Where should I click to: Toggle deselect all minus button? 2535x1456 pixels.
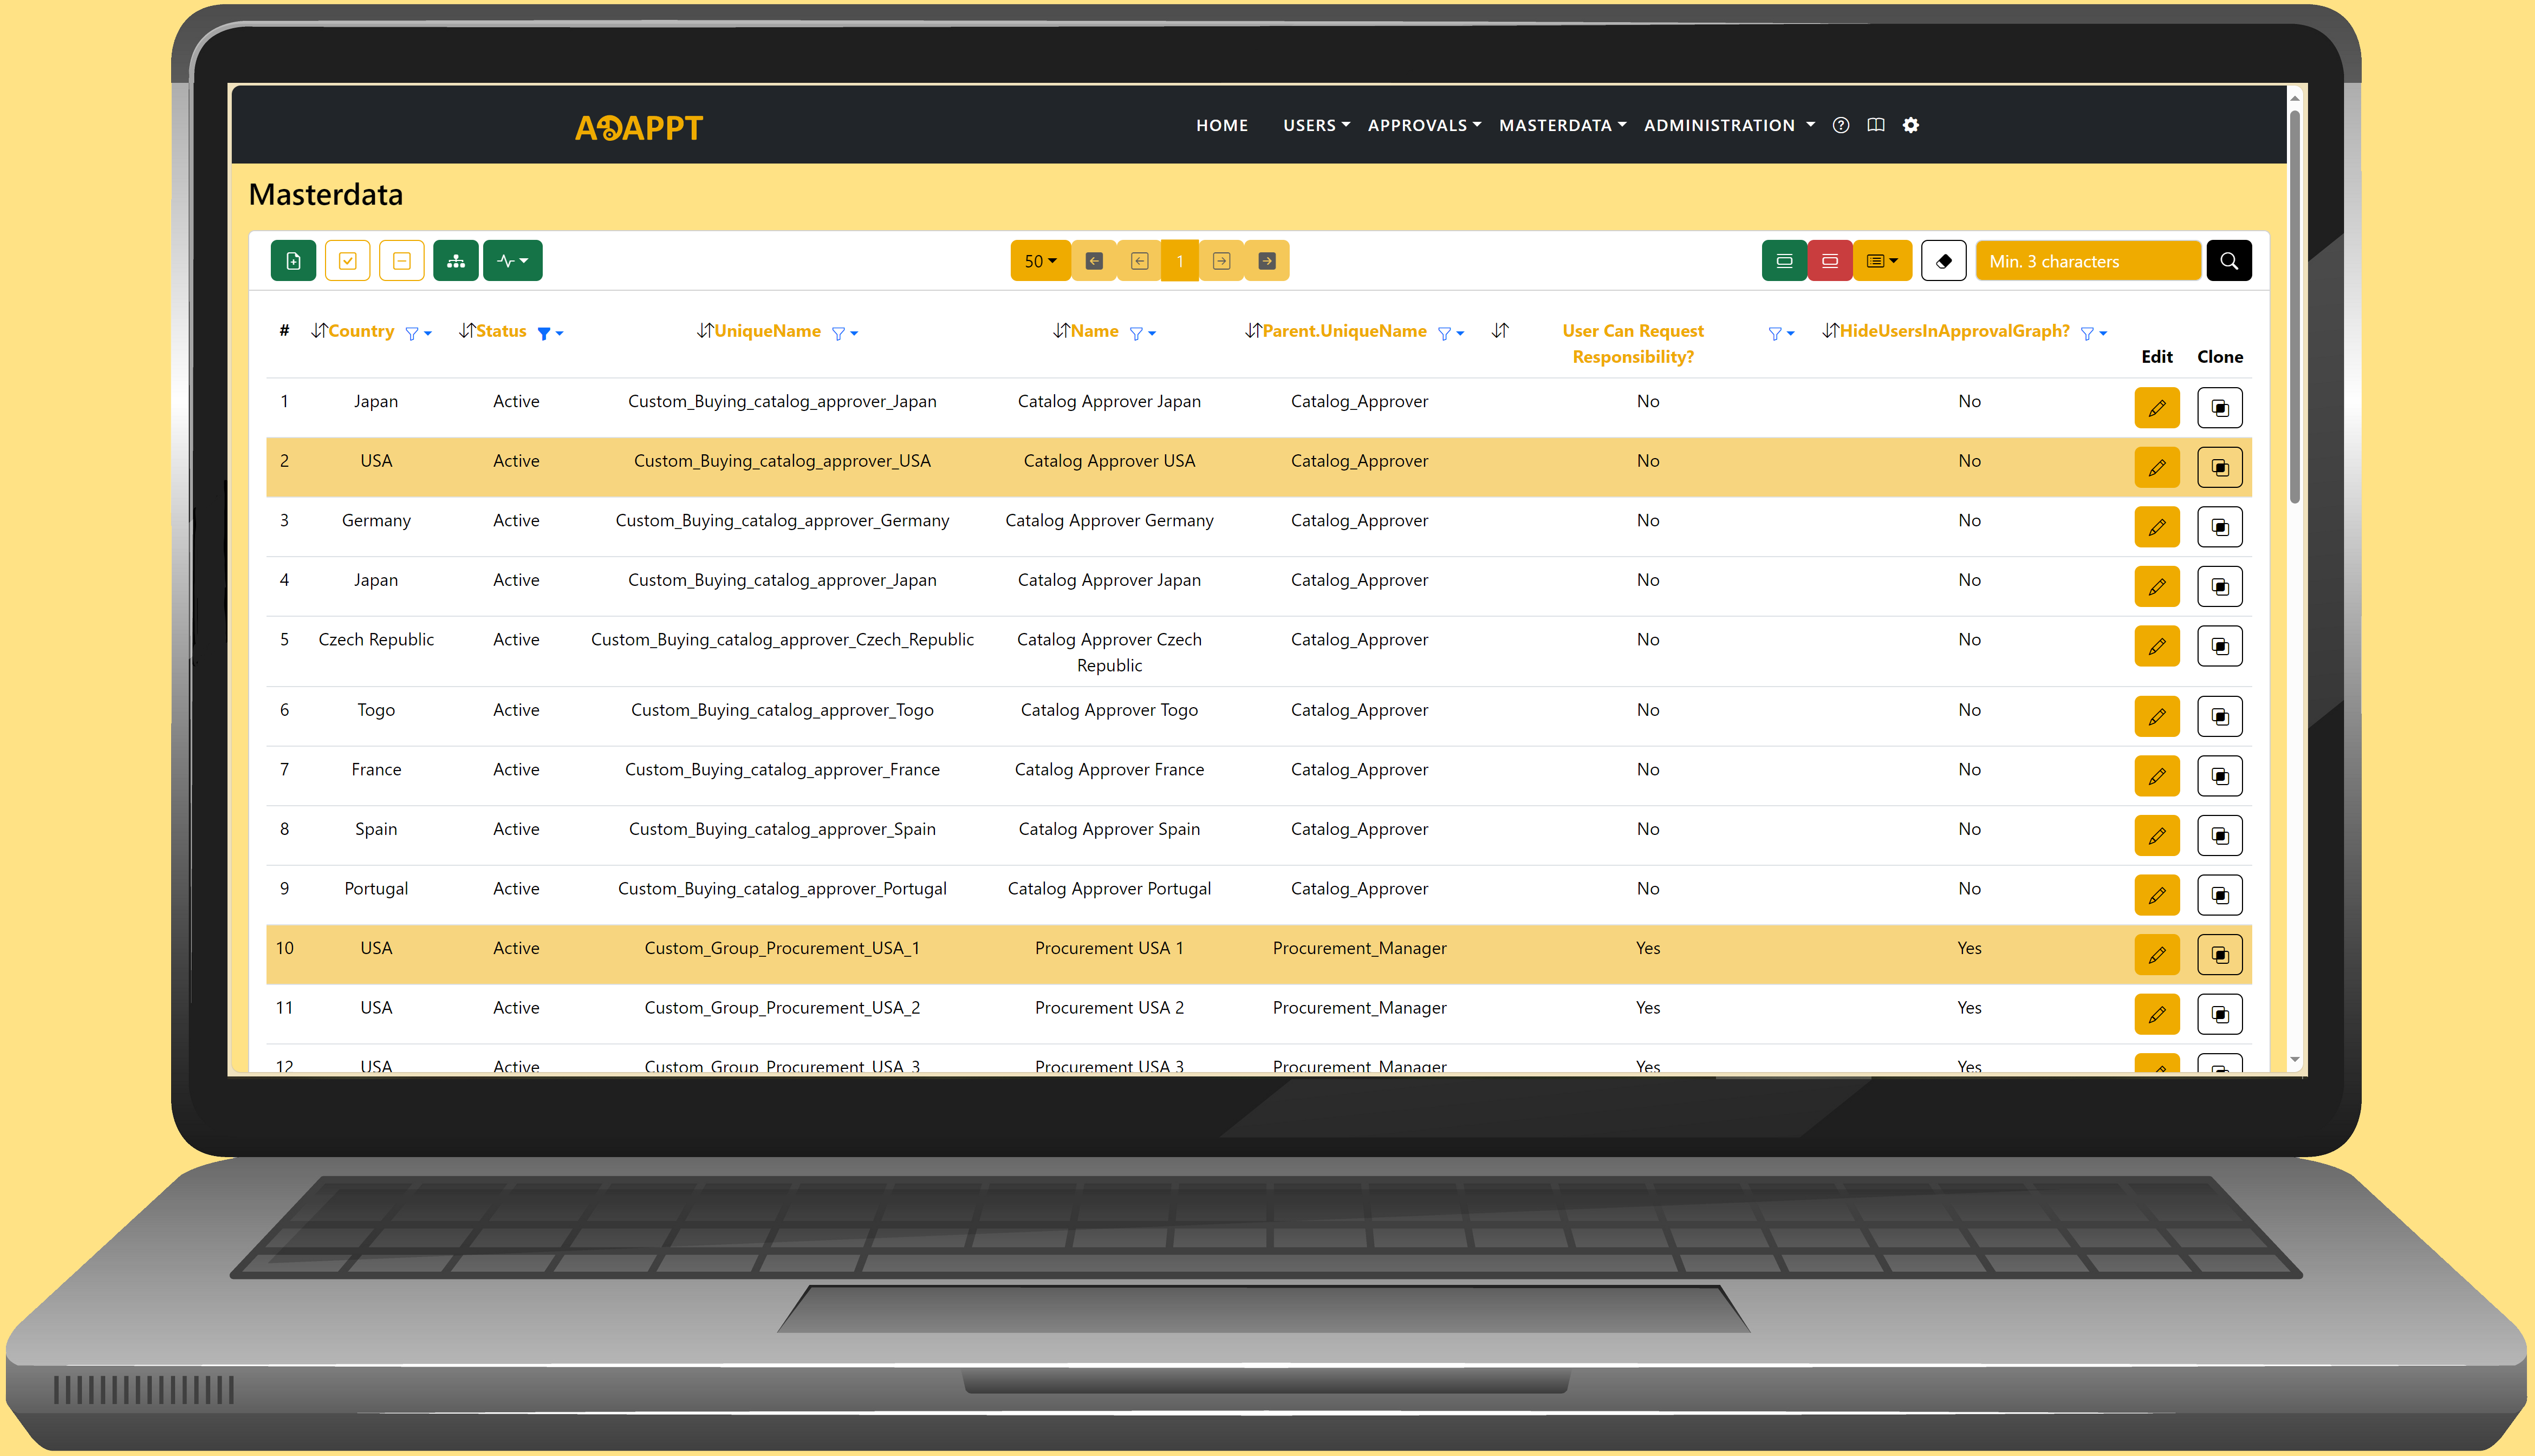pyautogui.click(x=401, y=261)
